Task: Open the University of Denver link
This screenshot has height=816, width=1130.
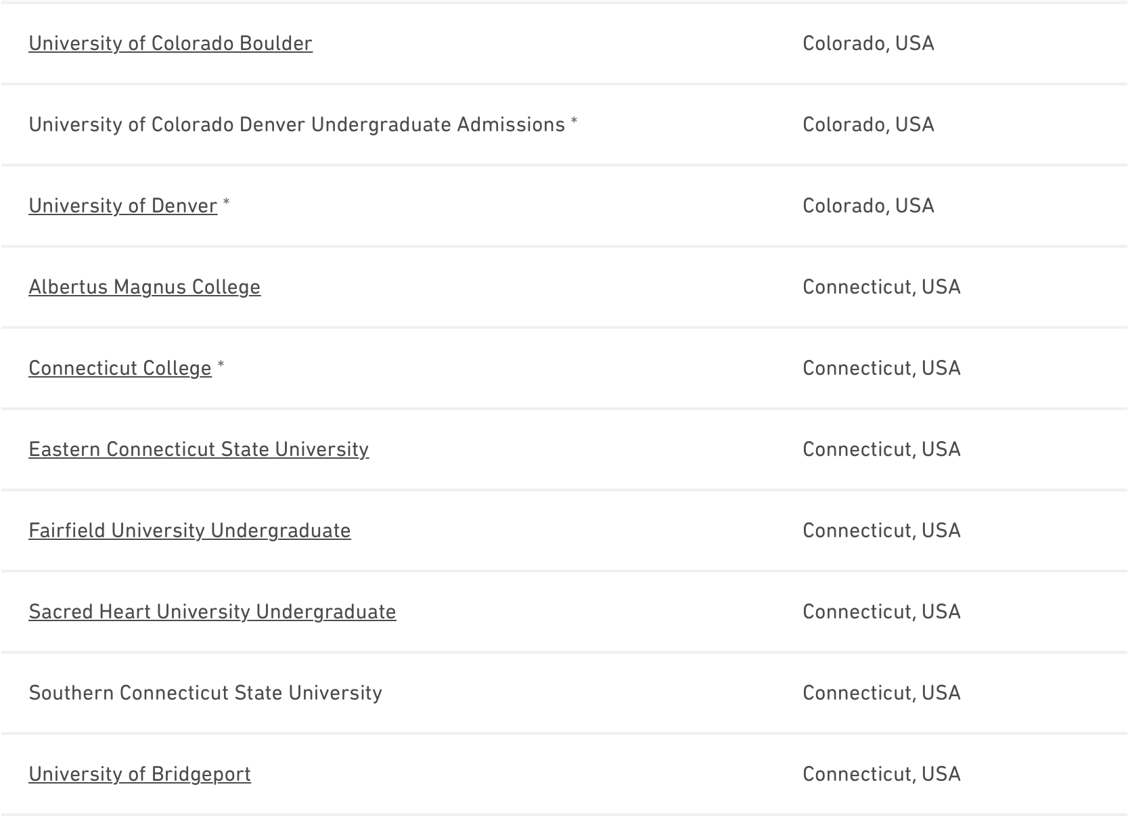Action: pos(123,206)
